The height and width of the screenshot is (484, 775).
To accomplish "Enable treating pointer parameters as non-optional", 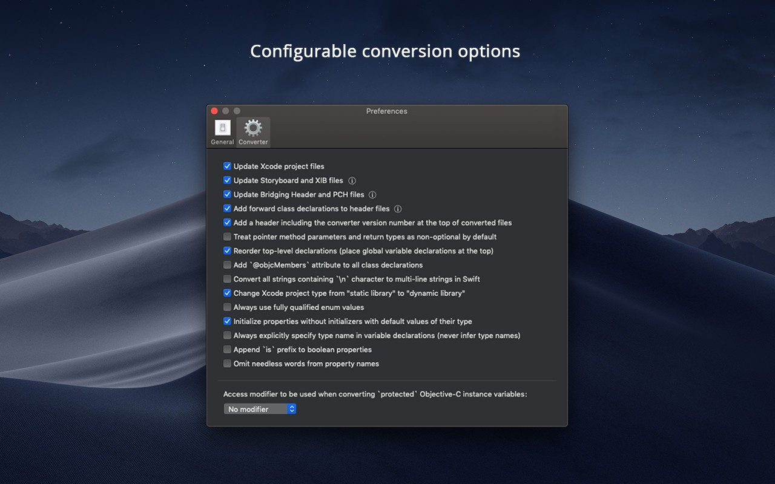I will [x=227, y=237].
